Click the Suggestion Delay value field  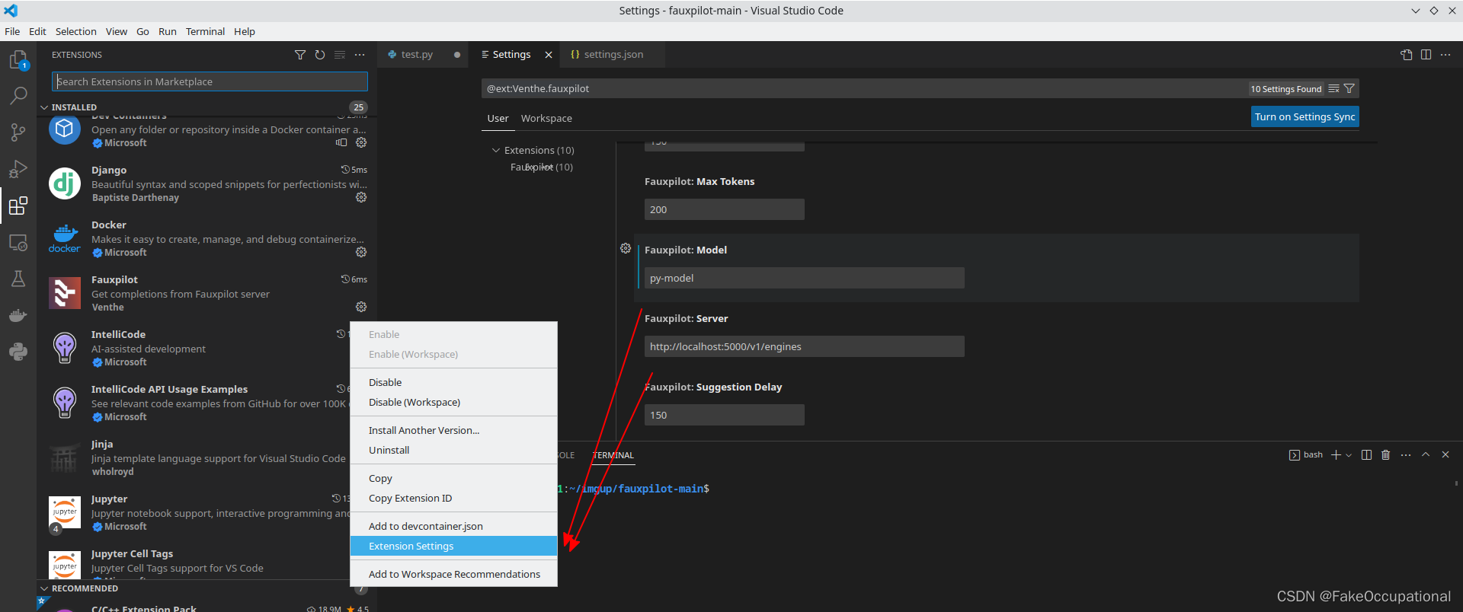(724, 415)
